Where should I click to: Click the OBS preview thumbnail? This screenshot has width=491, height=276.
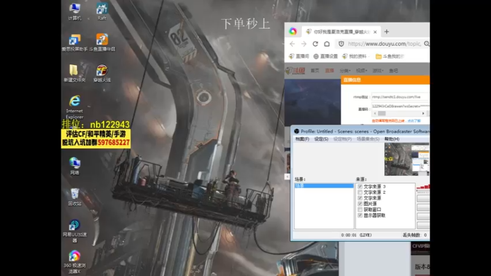tap(407, 159)
